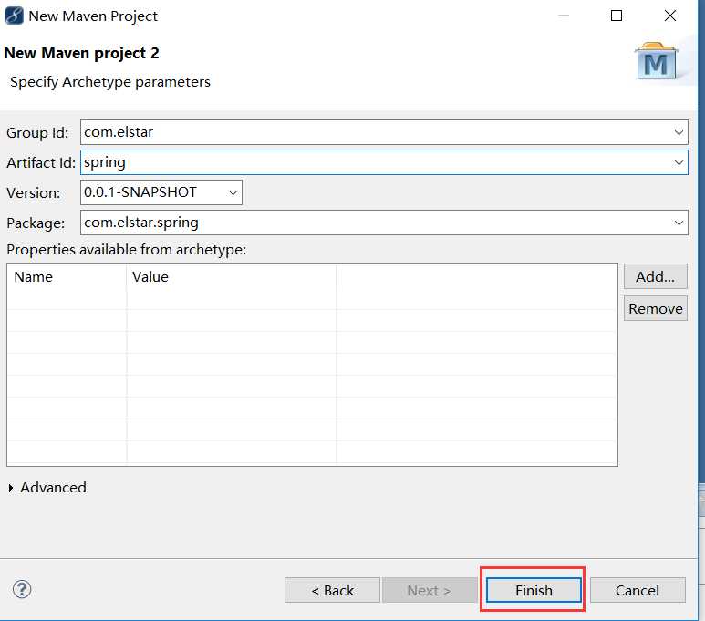Viewport: 705px width, 621px height.
Task: Click the Remove property button
Action: click(655, 308)
